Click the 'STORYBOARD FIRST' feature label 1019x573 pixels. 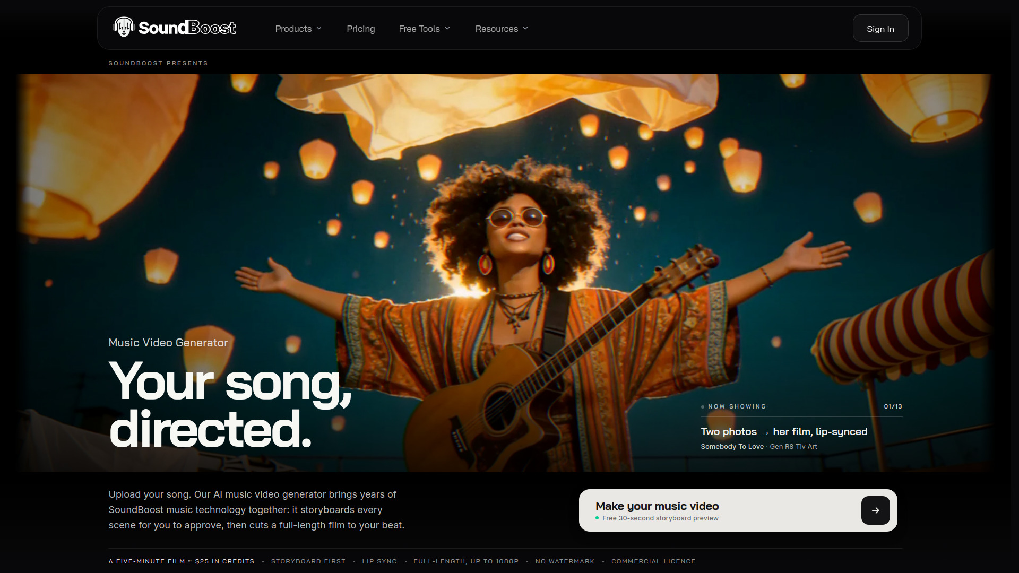point(308,561)
